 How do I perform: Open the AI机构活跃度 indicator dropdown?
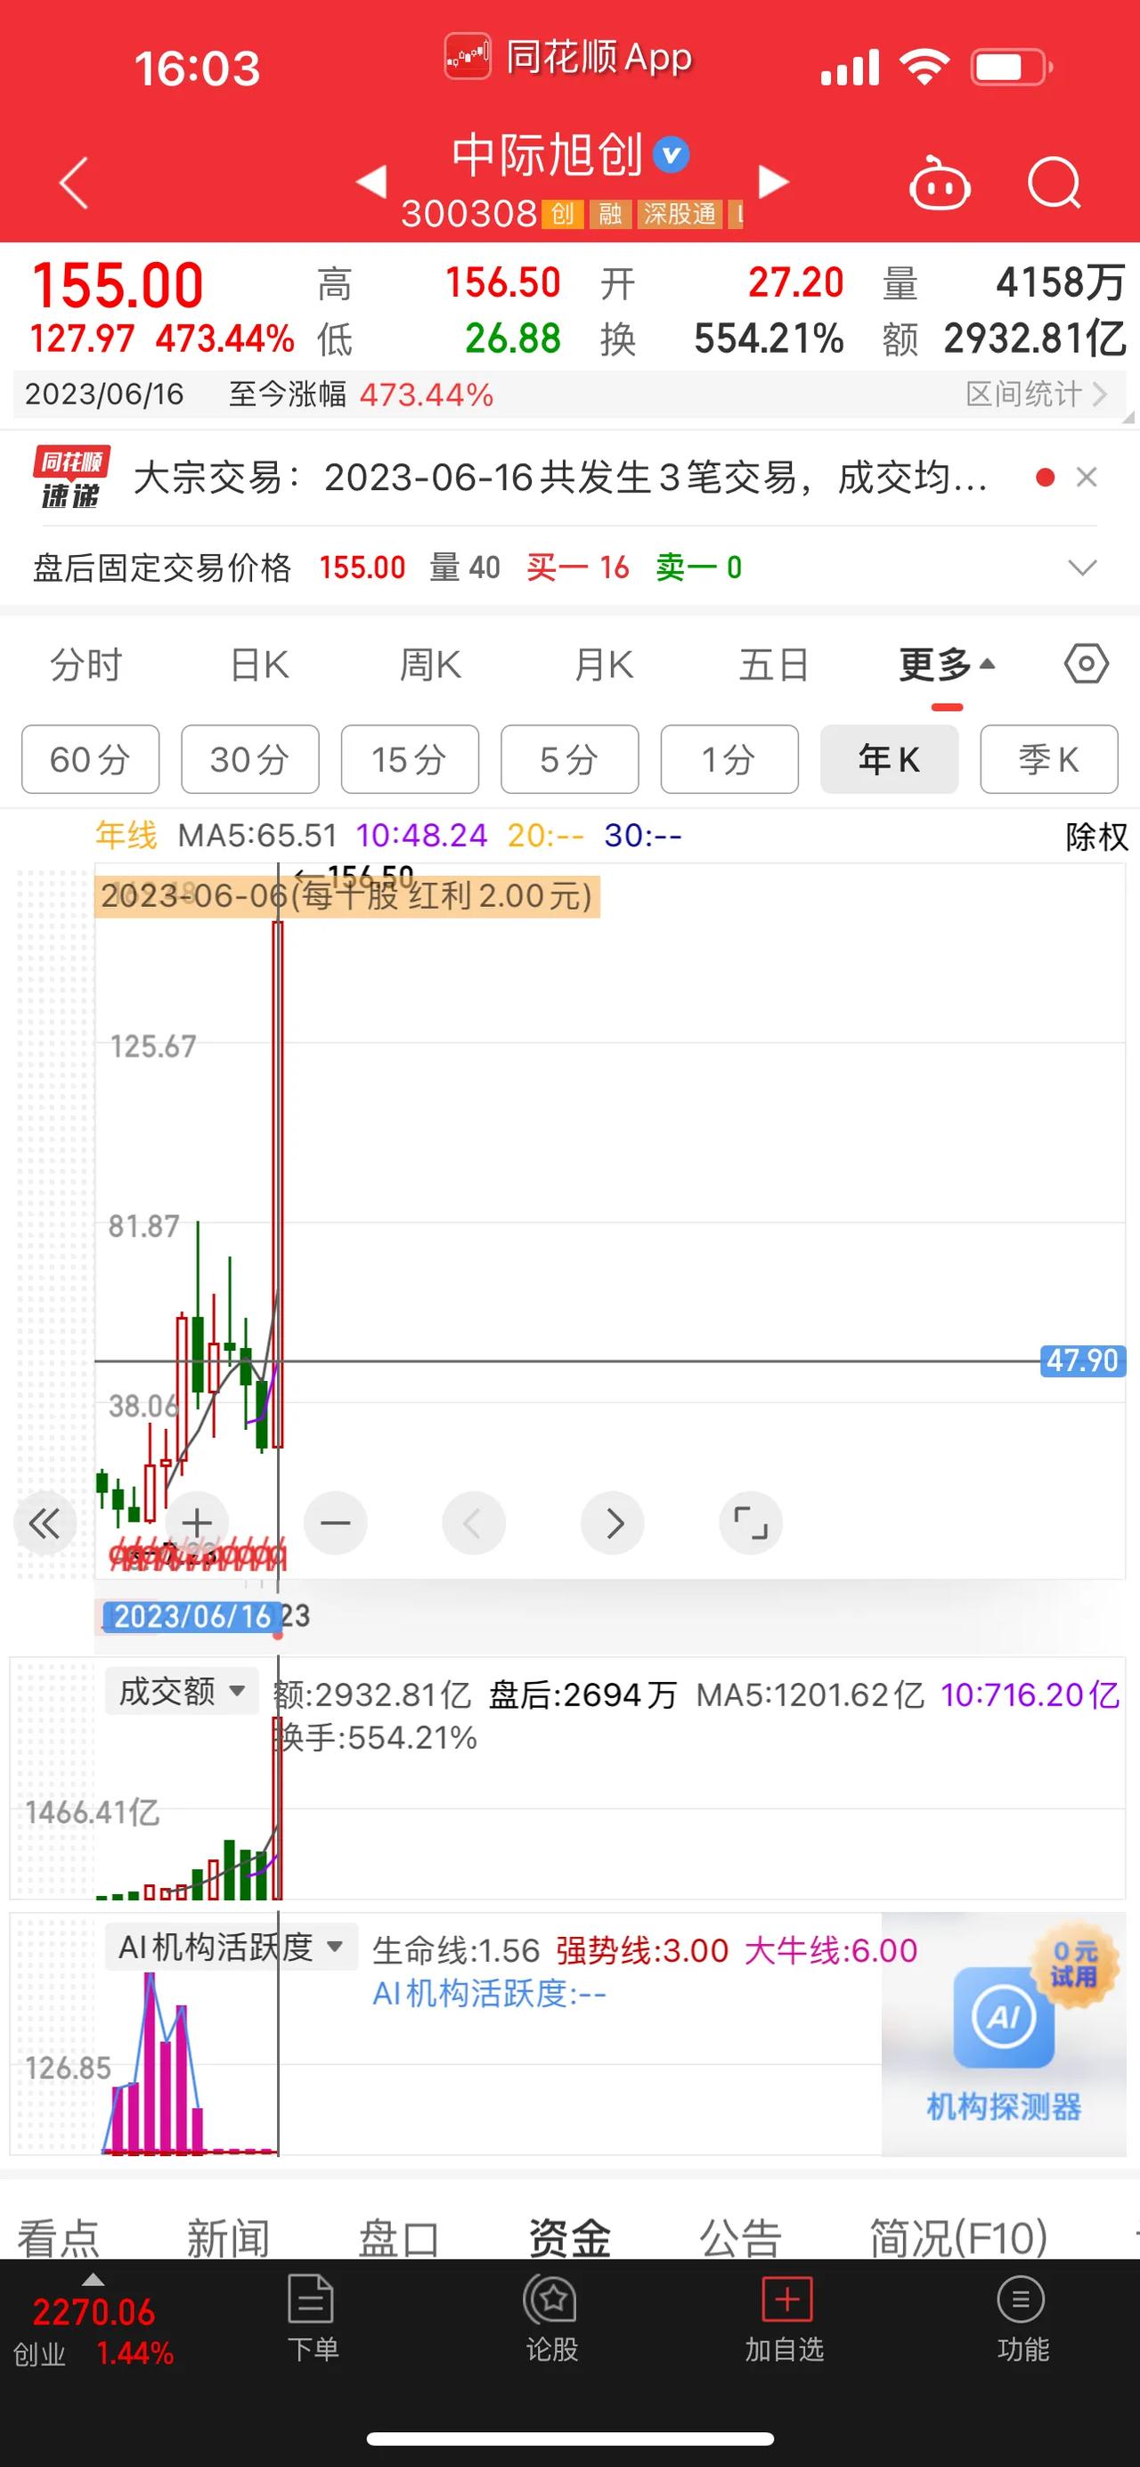(231, 1947)
